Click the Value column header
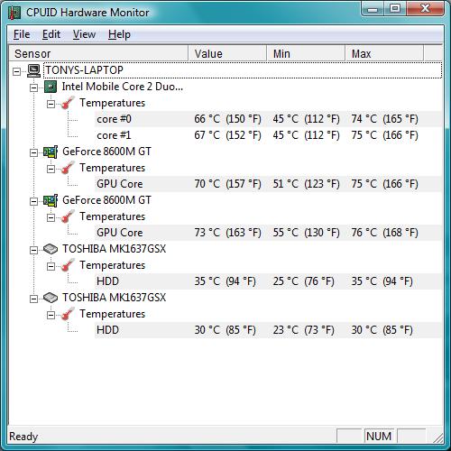This screenshot has height=451, width=451. 227,53
